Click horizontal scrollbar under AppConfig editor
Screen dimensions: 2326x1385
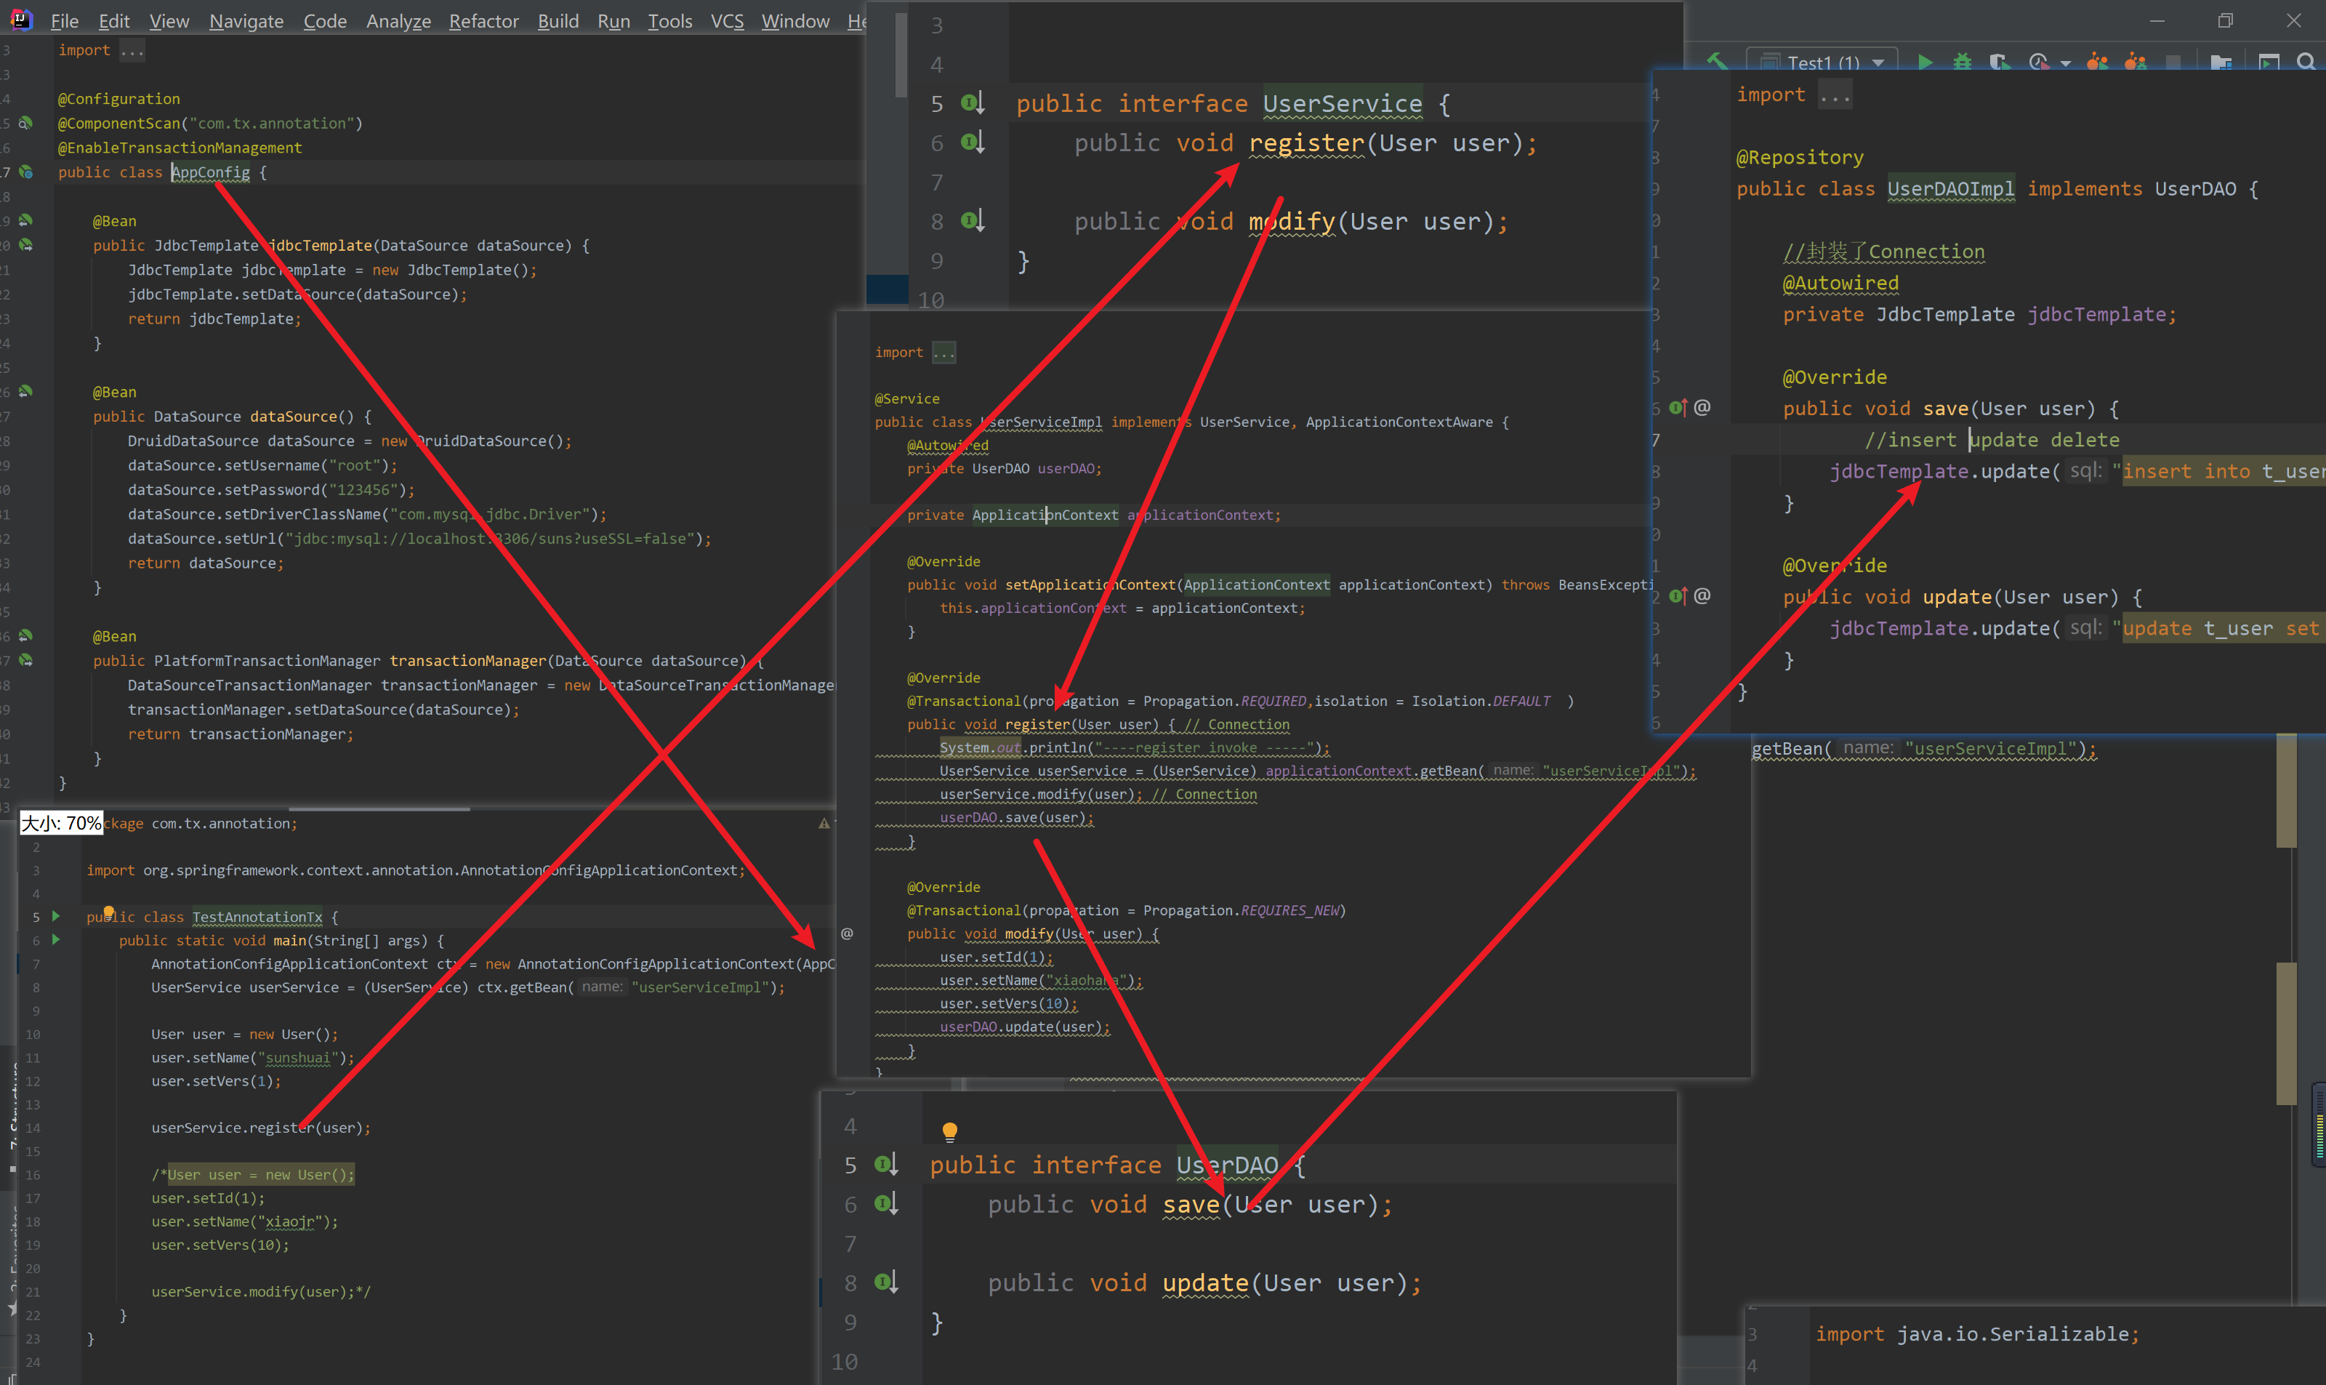[x=379, y=808]
